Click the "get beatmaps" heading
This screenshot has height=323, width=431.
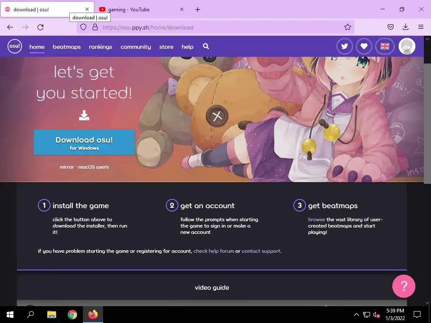(x=333, y=205)
